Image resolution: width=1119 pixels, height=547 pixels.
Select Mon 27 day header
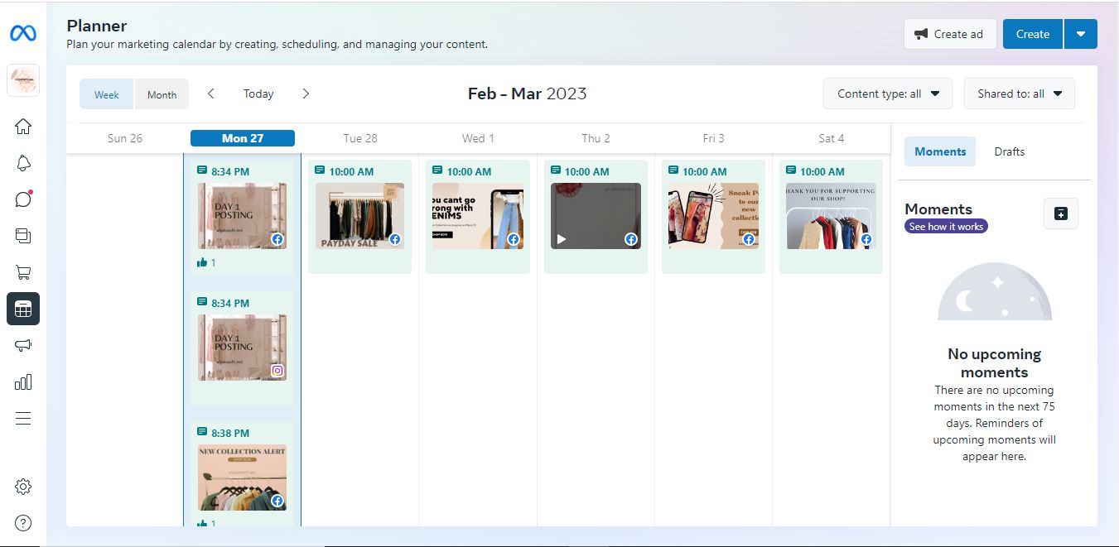(243, 138)
